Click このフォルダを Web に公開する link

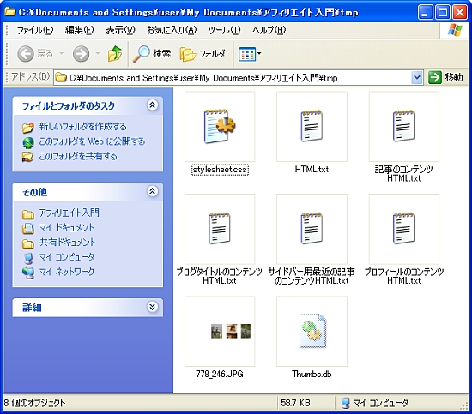tap(92, 141)
